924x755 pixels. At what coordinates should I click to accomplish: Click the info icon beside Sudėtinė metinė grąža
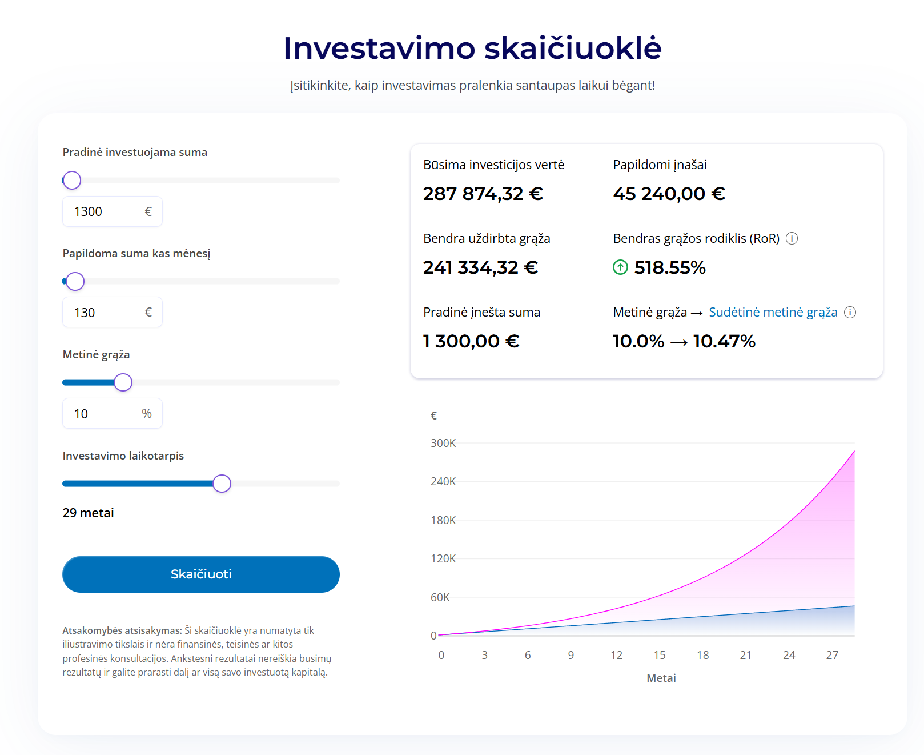[851, 313]
